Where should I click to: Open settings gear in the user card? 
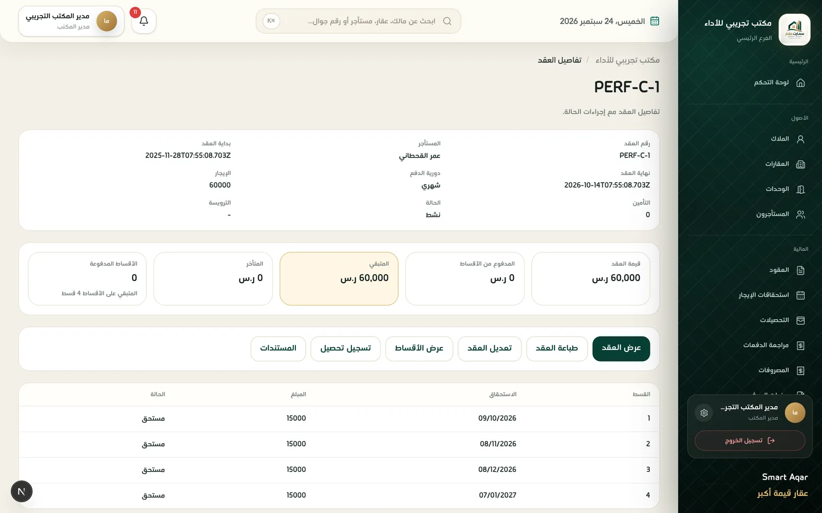[x=704, y=413]
